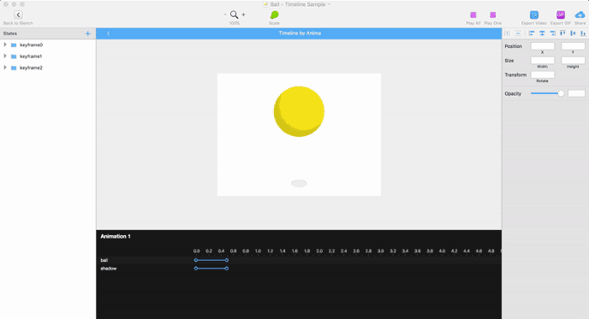Viewport: 589px width, 319px height.
Task: Select the ball layer row in timeline
Action: [299, 260]
